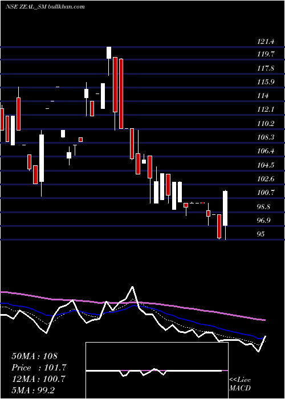The width and height of the screenshot is (285, 399).
Task: Click the '50MA : 108' readout
Action: tap(35, 356)
